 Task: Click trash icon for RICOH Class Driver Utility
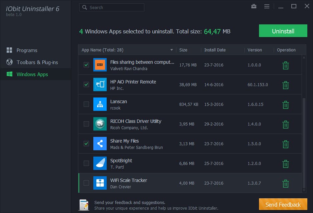(286, 125)
